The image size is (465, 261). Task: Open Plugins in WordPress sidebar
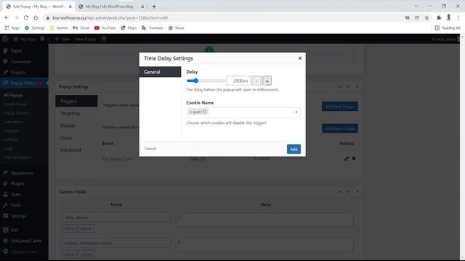click(x=17, y=183)
